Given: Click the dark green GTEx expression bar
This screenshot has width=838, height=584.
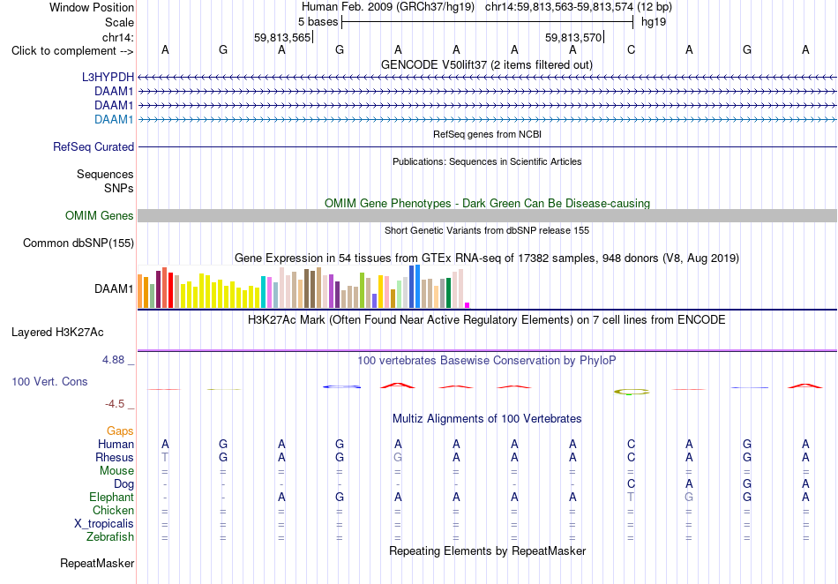Looking at the screenshot, I should (x=448, y=293).
